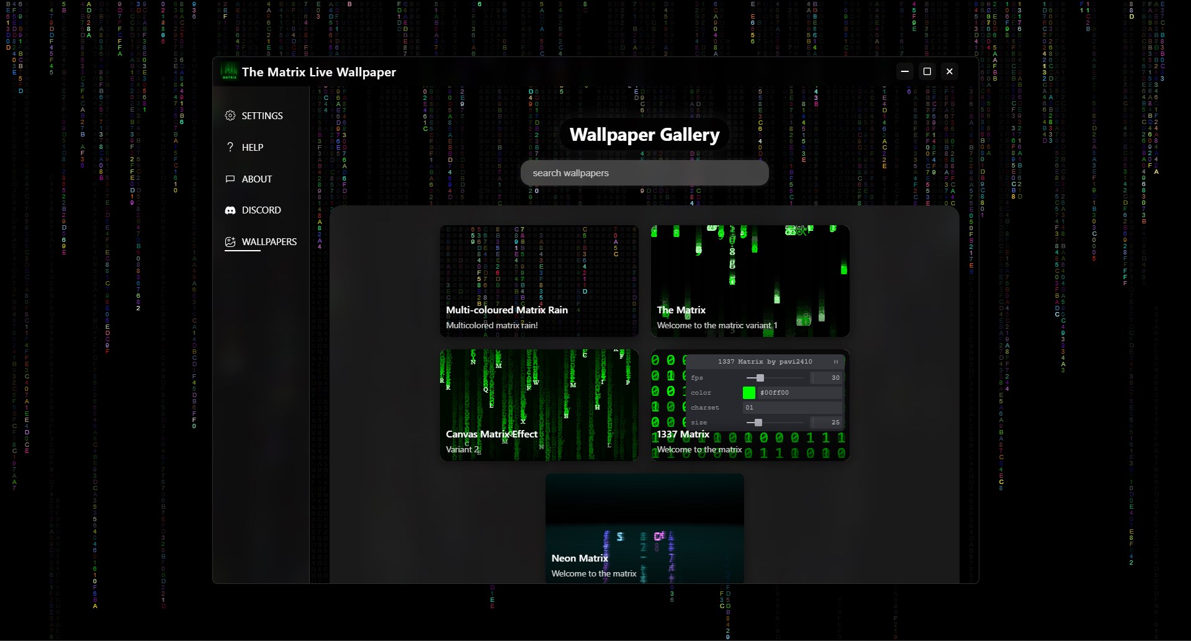Screen dimensions: 1191x641
Task: Focus the search wallpapers field
Action: tap(644, 173)
